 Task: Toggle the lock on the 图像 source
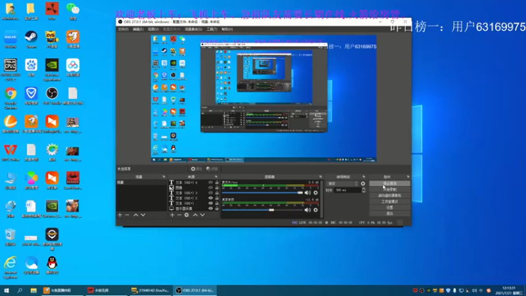[217, 187]
